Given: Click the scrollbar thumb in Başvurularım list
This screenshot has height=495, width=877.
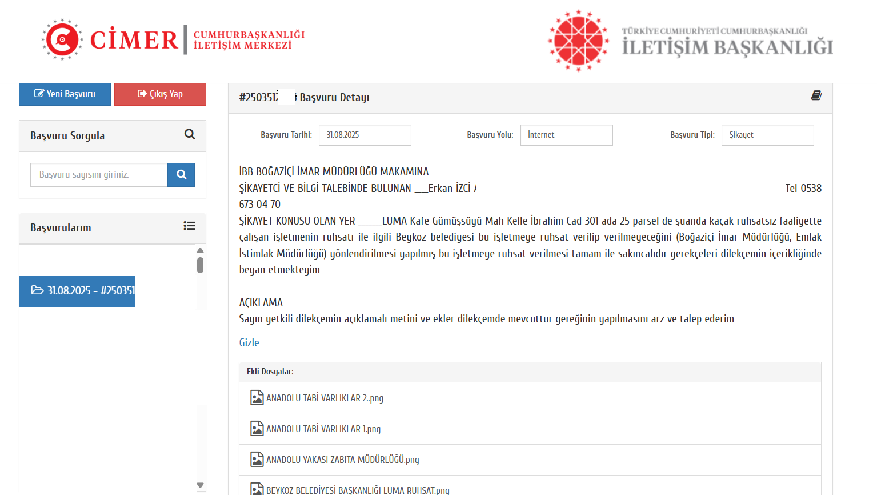Looking at the screenshot, I should [200, 265].
